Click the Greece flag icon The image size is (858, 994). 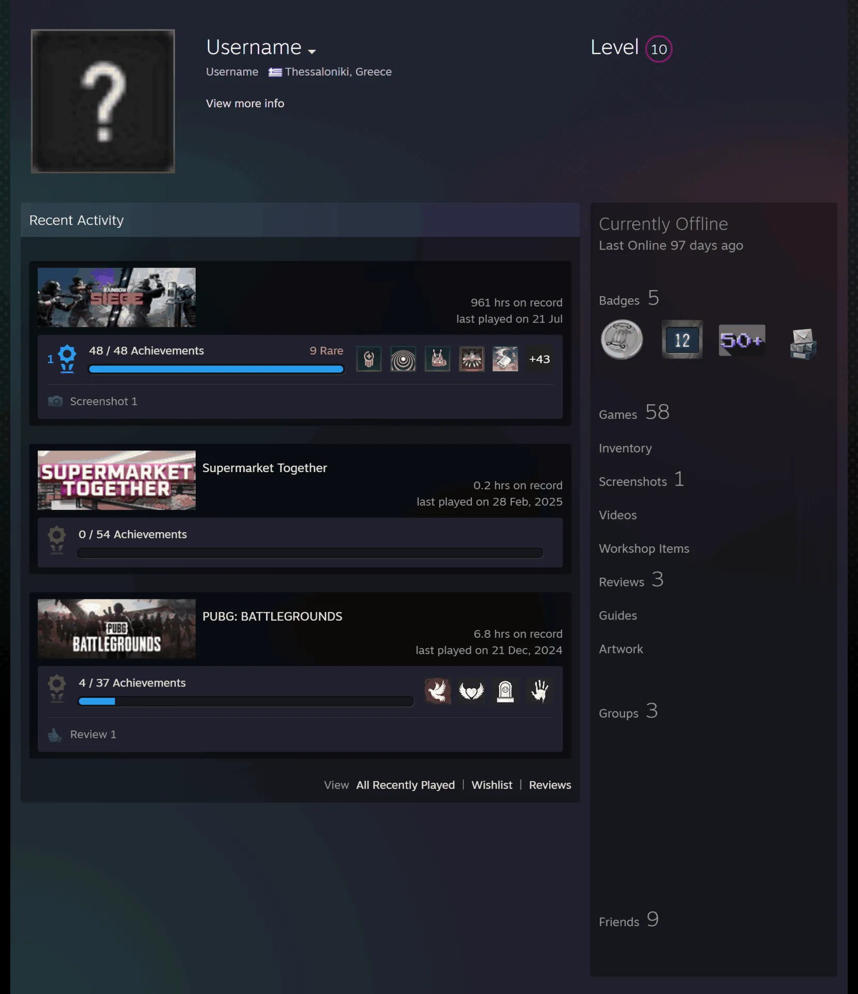[275, 72]
